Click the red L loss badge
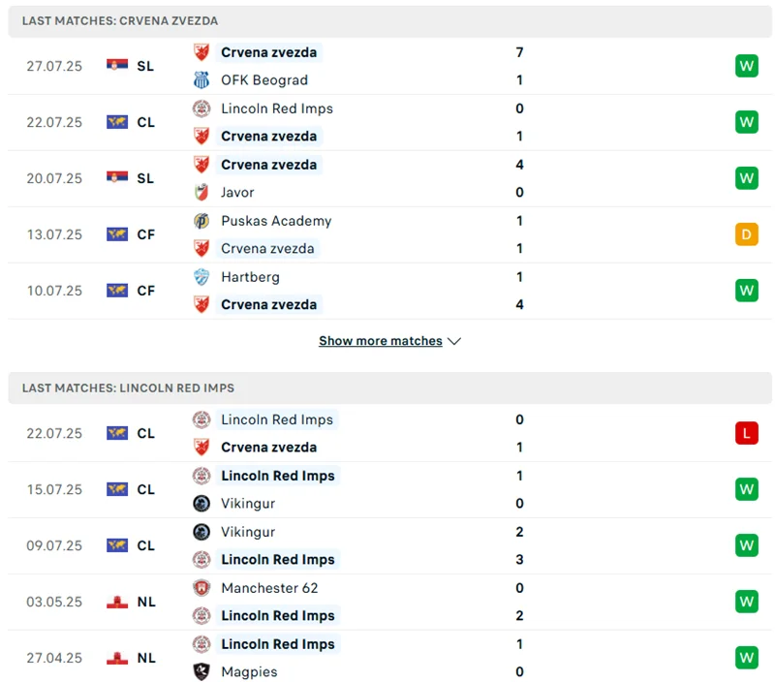 746,433
